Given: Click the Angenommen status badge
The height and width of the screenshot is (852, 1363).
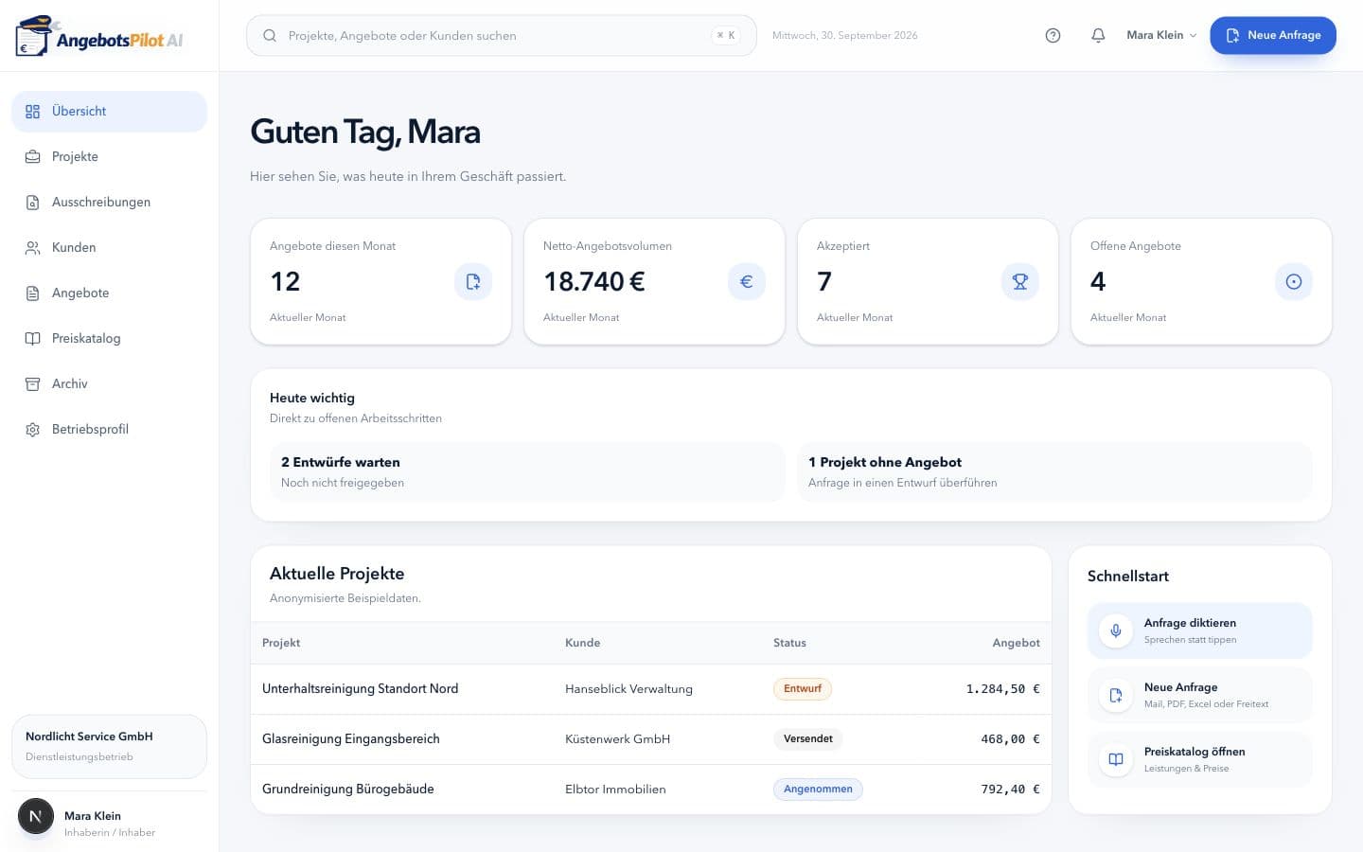Looking at the screenshot, I should pyautogui.click(x=818, y=789).
